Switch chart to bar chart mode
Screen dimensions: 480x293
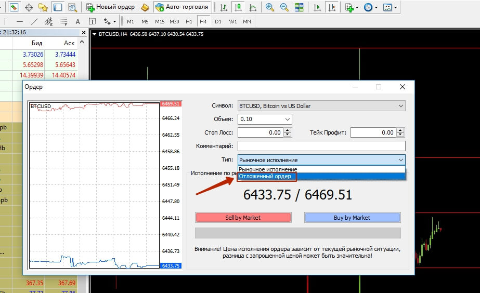point(224,7)
